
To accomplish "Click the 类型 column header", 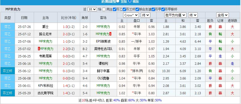I will point(8,18).
